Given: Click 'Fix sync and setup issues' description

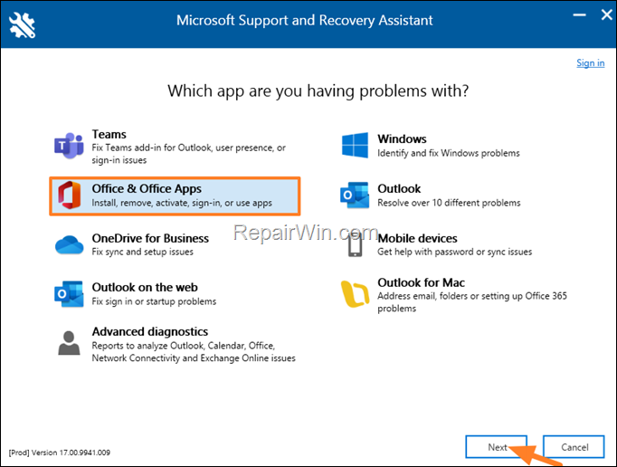Looking at the screenshot, I should click(142, 252).
